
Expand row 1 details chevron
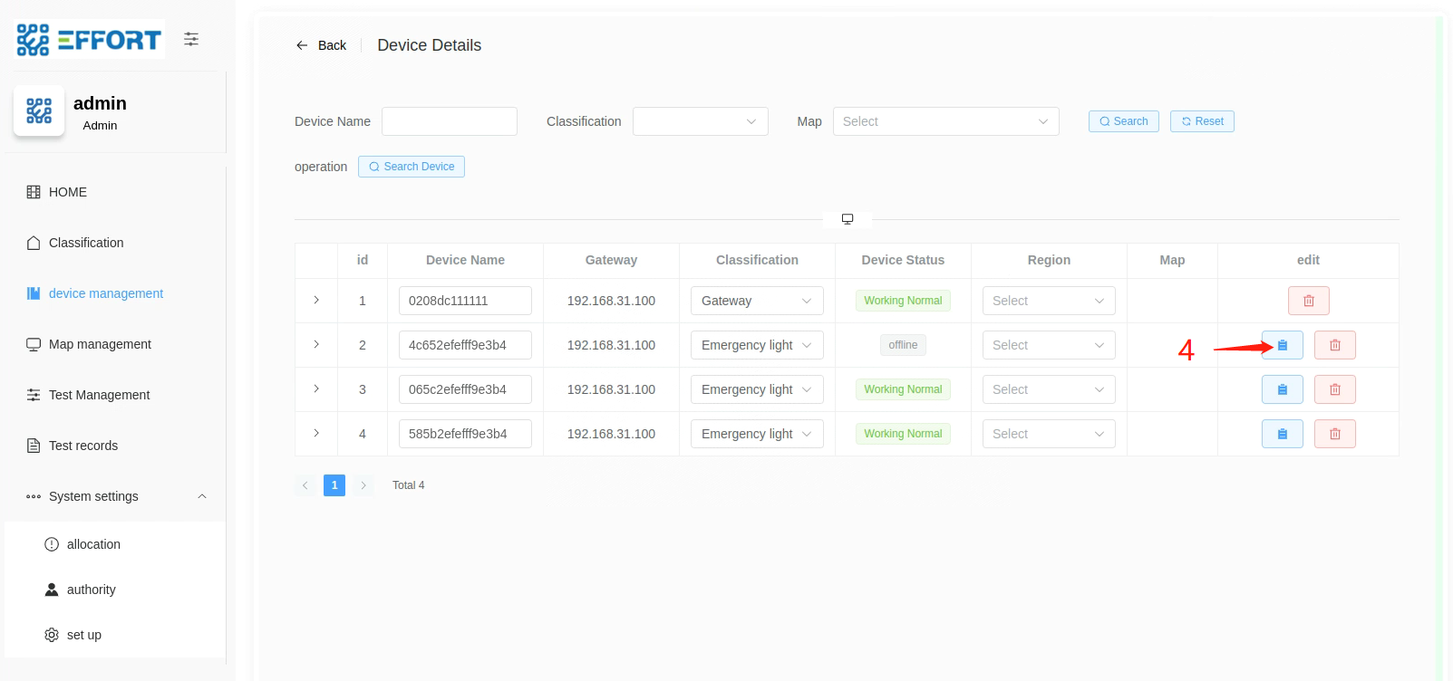coord(316,300)
